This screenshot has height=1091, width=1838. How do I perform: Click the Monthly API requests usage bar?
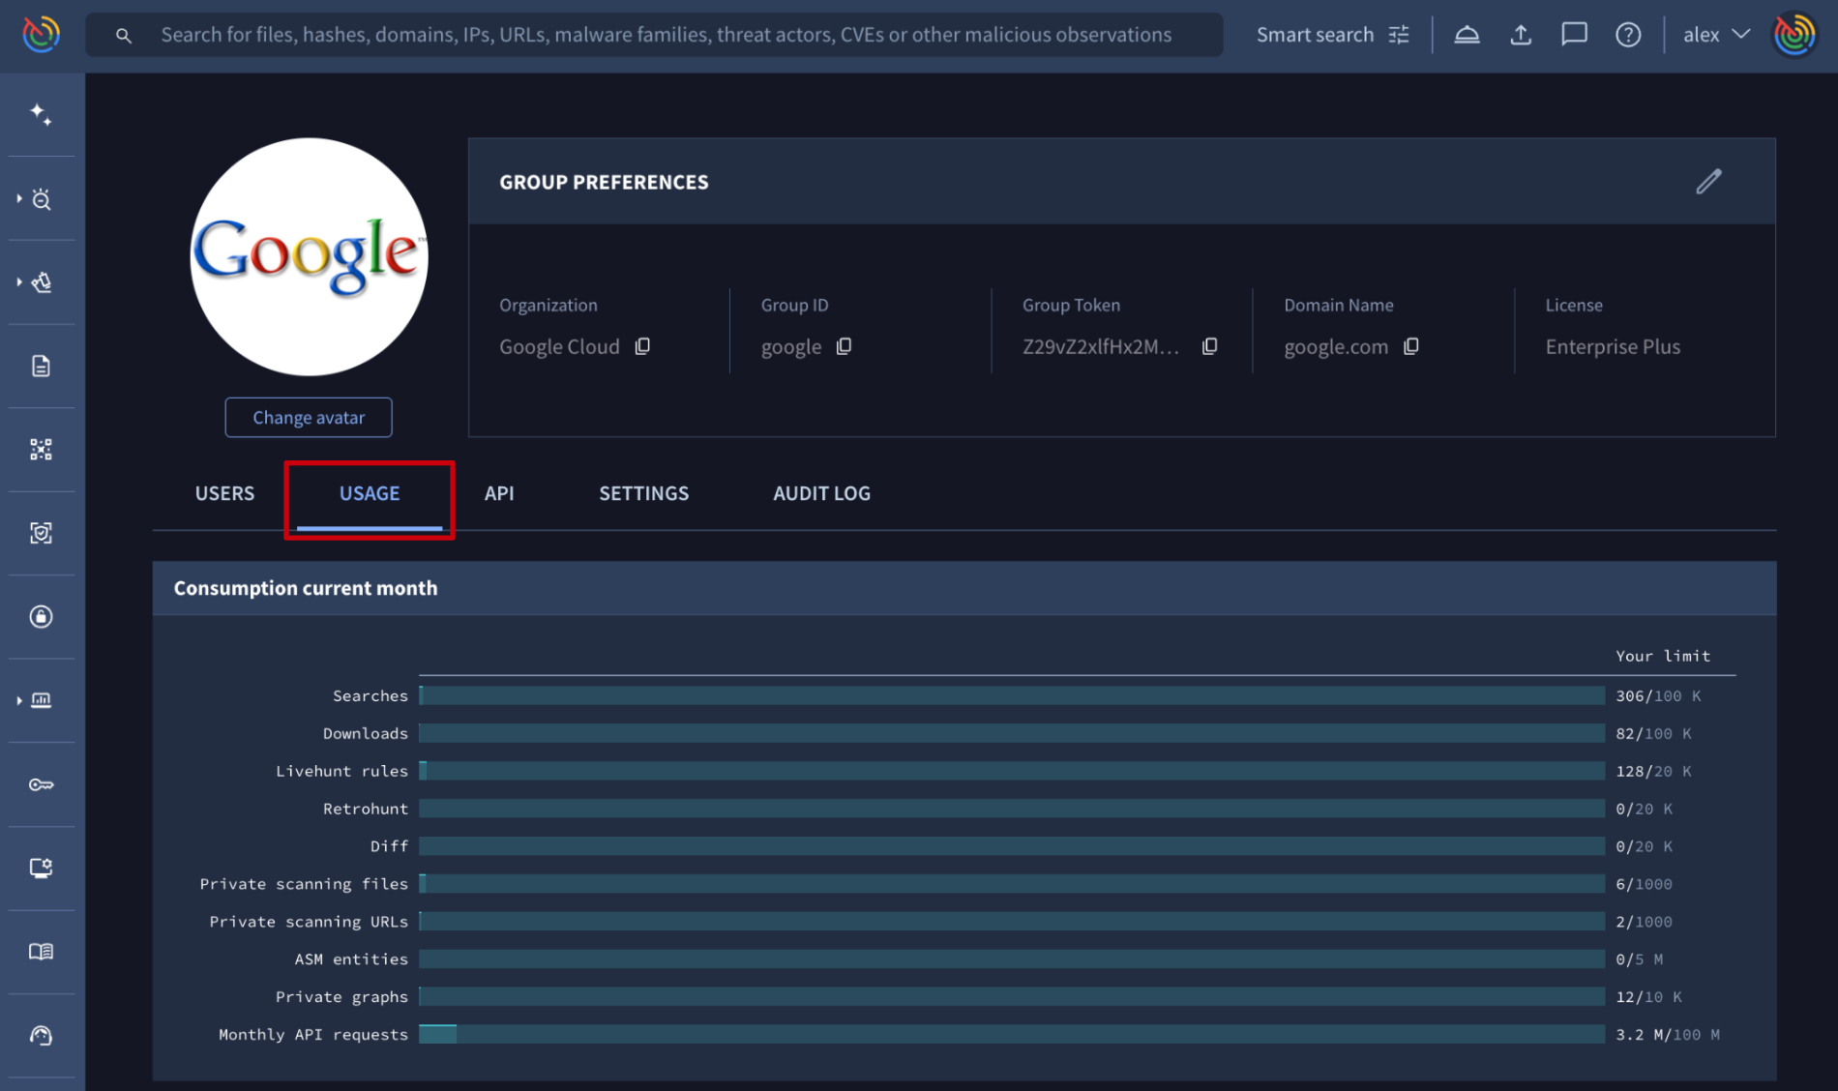tap(1012, 1034)
